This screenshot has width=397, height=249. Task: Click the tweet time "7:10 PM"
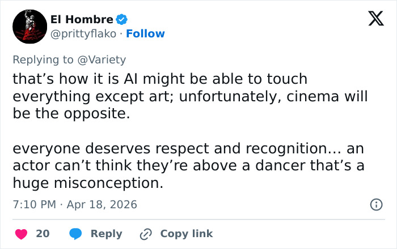34,204
